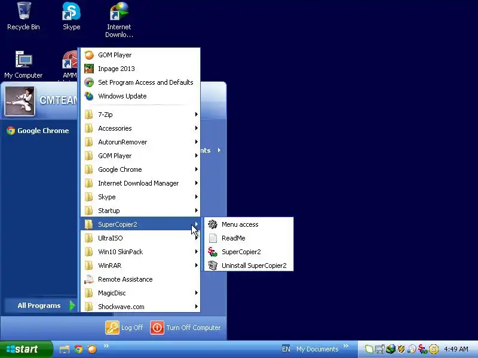The height and width of the screenshot is (358, 478).
Task: Select the SuperCopier2 program folder
Action: point(140,224)
